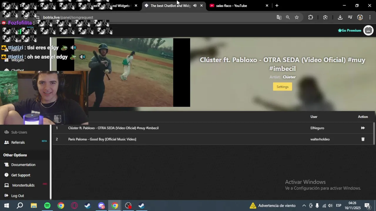Click the song video player thumbnail
The image size is (376, 211).
(123, 72)
